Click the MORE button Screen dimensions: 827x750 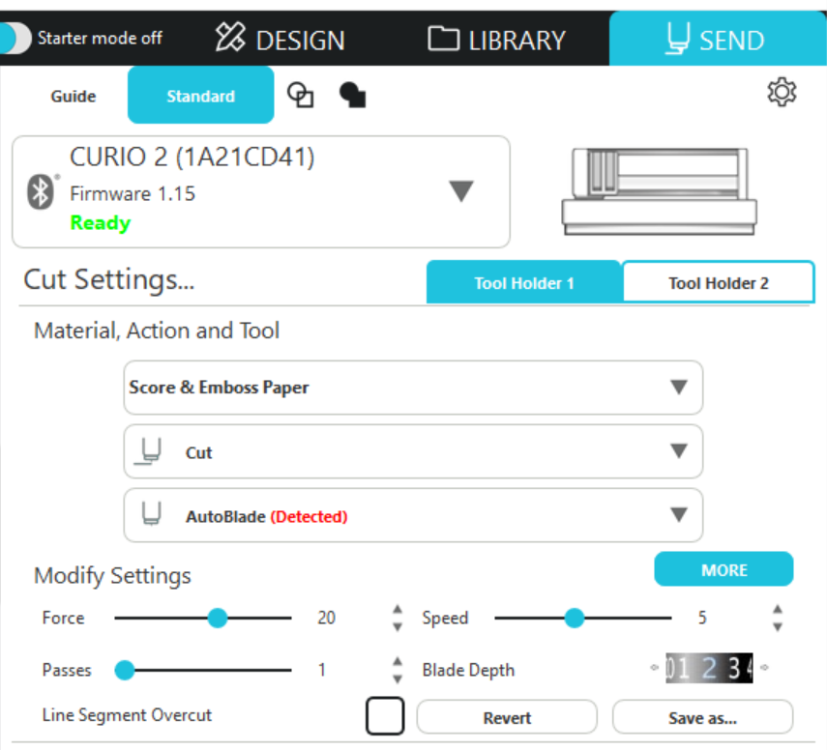724,570
